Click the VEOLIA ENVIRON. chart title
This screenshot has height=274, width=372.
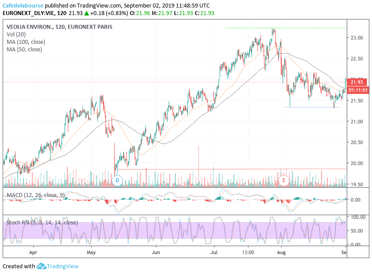click(59, 27)
